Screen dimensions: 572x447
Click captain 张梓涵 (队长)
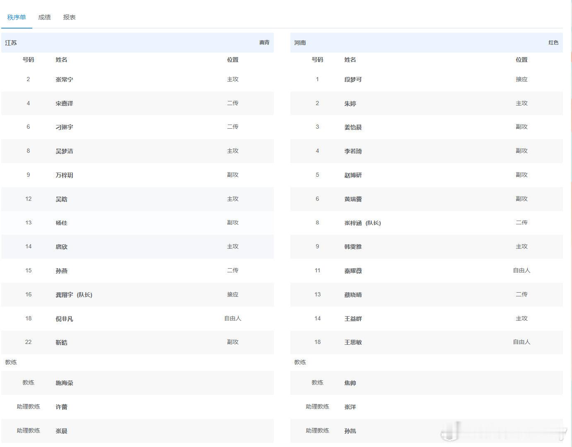pos(362,223)
